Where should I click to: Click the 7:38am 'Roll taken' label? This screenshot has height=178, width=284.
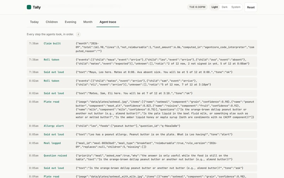tap(51, 60)
